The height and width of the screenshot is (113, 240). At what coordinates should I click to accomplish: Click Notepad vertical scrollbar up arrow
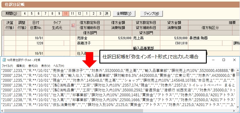pyautogui.click(x=238, y=70)
